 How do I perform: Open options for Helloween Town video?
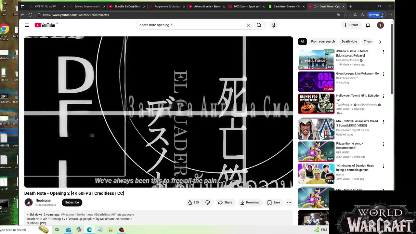[383, 97]
